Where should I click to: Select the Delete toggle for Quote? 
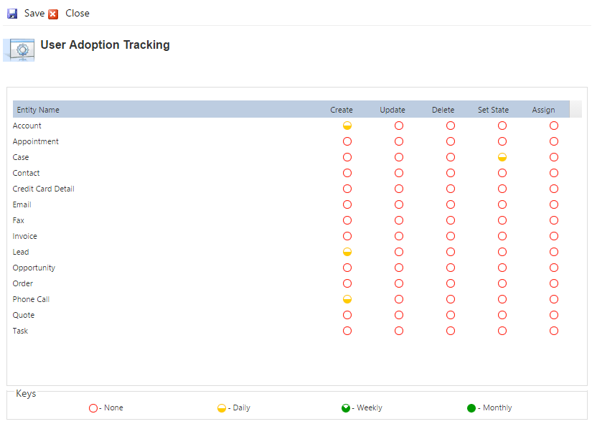coord(450,315)
